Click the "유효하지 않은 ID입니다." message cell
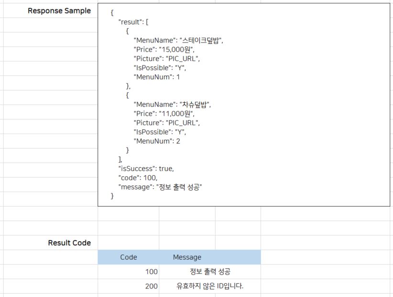This screenshot has height=297, width=393. click(210, 287)
